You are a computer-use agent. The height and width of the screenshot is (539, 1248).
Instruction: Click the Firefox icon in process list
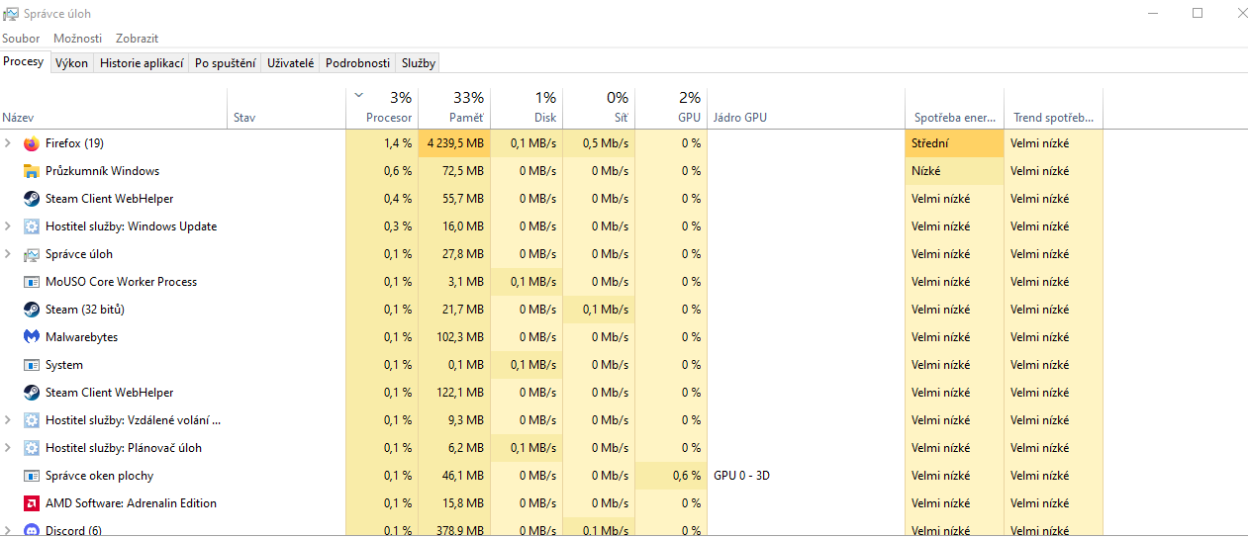[x=31, y=143]
